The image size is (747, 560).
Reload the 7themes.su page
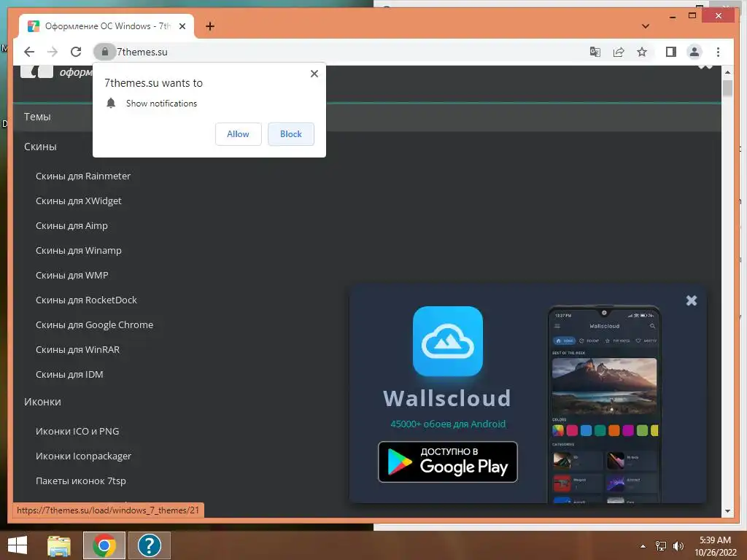(x=76, y=52)
